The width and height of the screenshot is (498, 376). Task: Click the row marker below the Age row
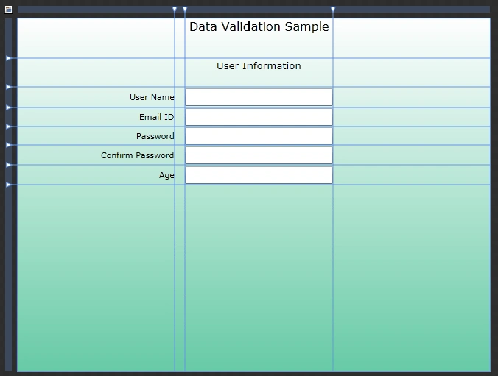tap(9, 185)
